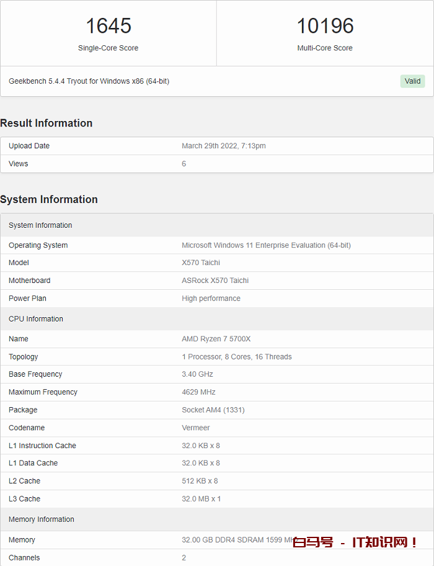Click the ASRock X570 Taichi motherboard value
Viewport: 434px width, 566px height.
215,281
